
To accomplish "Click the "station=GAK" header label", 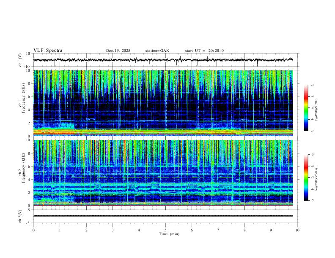I will (x=157, y=51).
